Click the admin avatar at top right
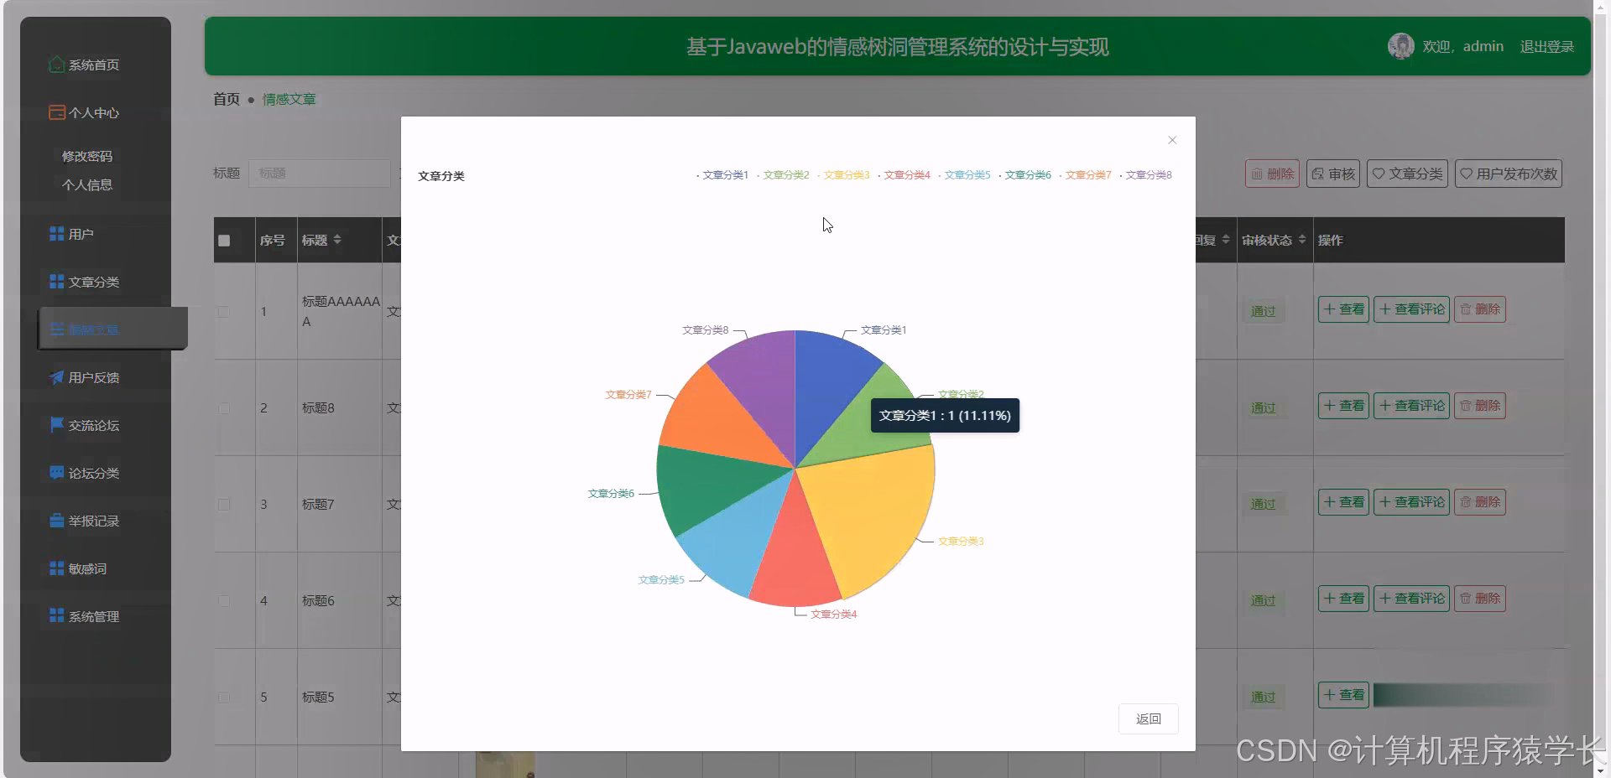 pos(1400,45)
